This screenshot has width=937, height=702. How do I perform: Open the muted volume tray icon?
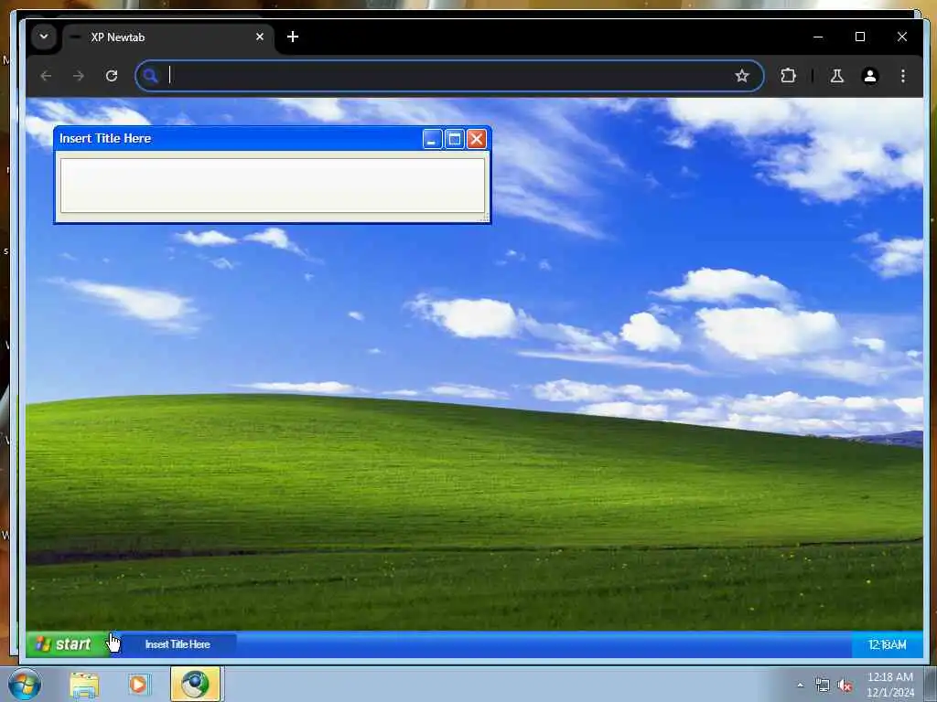tap(845, 686)
